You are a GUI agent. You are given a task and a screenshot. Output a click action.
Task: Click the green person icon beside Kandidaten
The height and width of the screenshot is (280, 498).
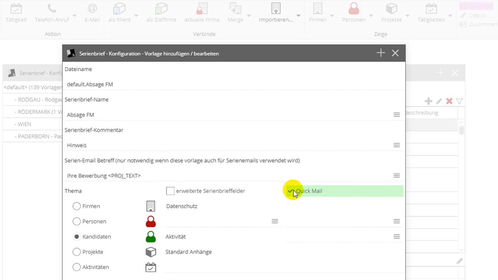(151, 236)
